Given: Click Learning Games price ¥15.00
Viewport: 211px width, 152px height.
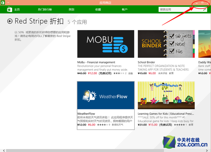Looking at the screenshot, I should pos(153,125).
